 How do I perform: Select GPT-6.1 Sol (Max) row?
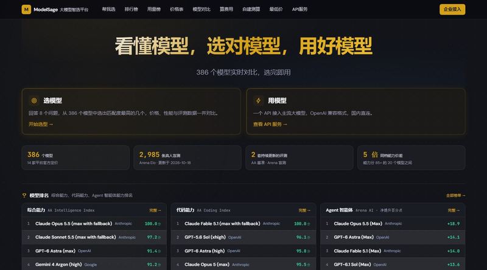393,265
